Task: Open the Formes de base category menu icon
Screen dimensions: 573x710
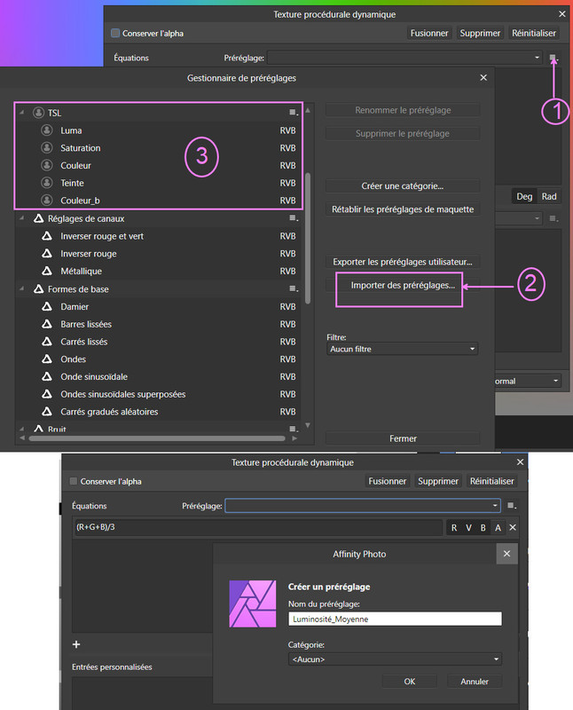Action: click(294, 289)
